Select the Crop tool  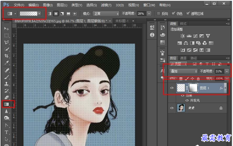pyautogui.click(x=6, y=56)
